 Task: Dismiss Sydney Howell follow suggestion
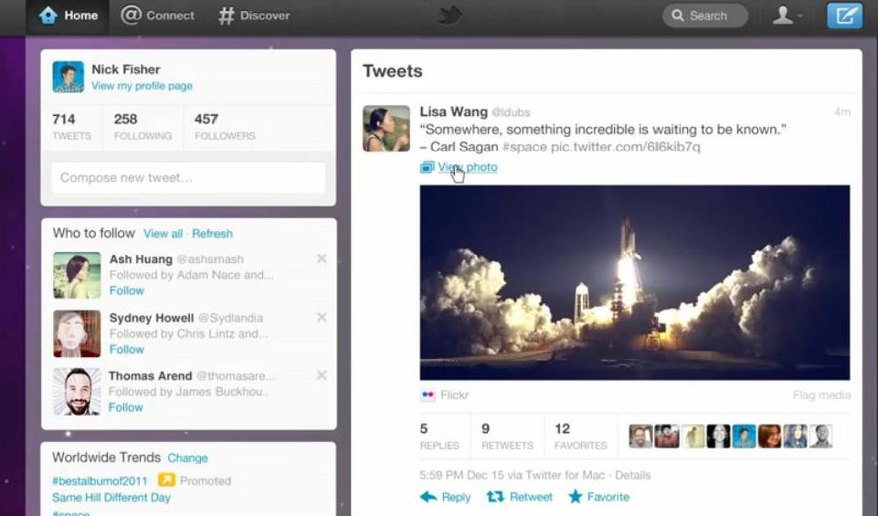tap(322, 318)
